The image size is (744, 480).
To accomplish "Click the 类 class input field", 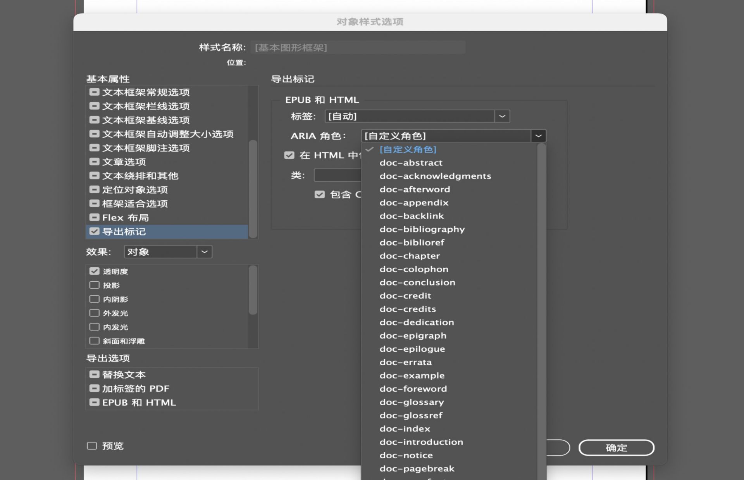I will (x=337, y=175).
